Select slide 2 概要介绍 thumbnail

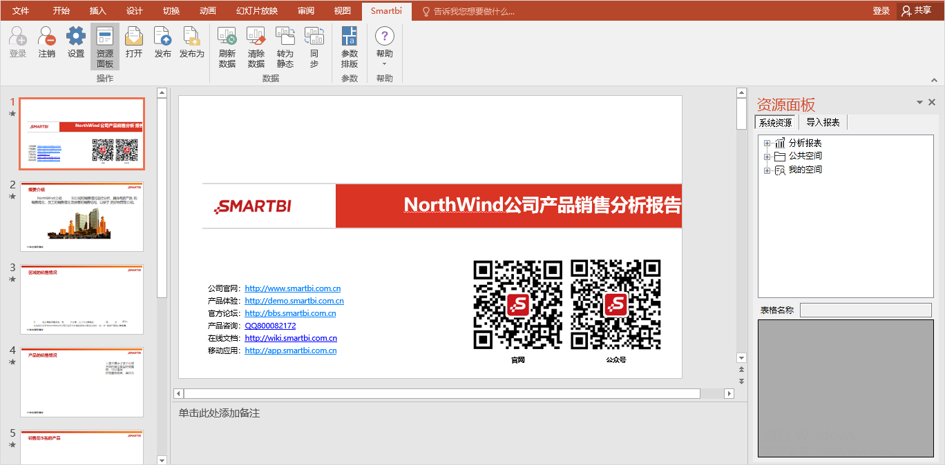[82, 217]
